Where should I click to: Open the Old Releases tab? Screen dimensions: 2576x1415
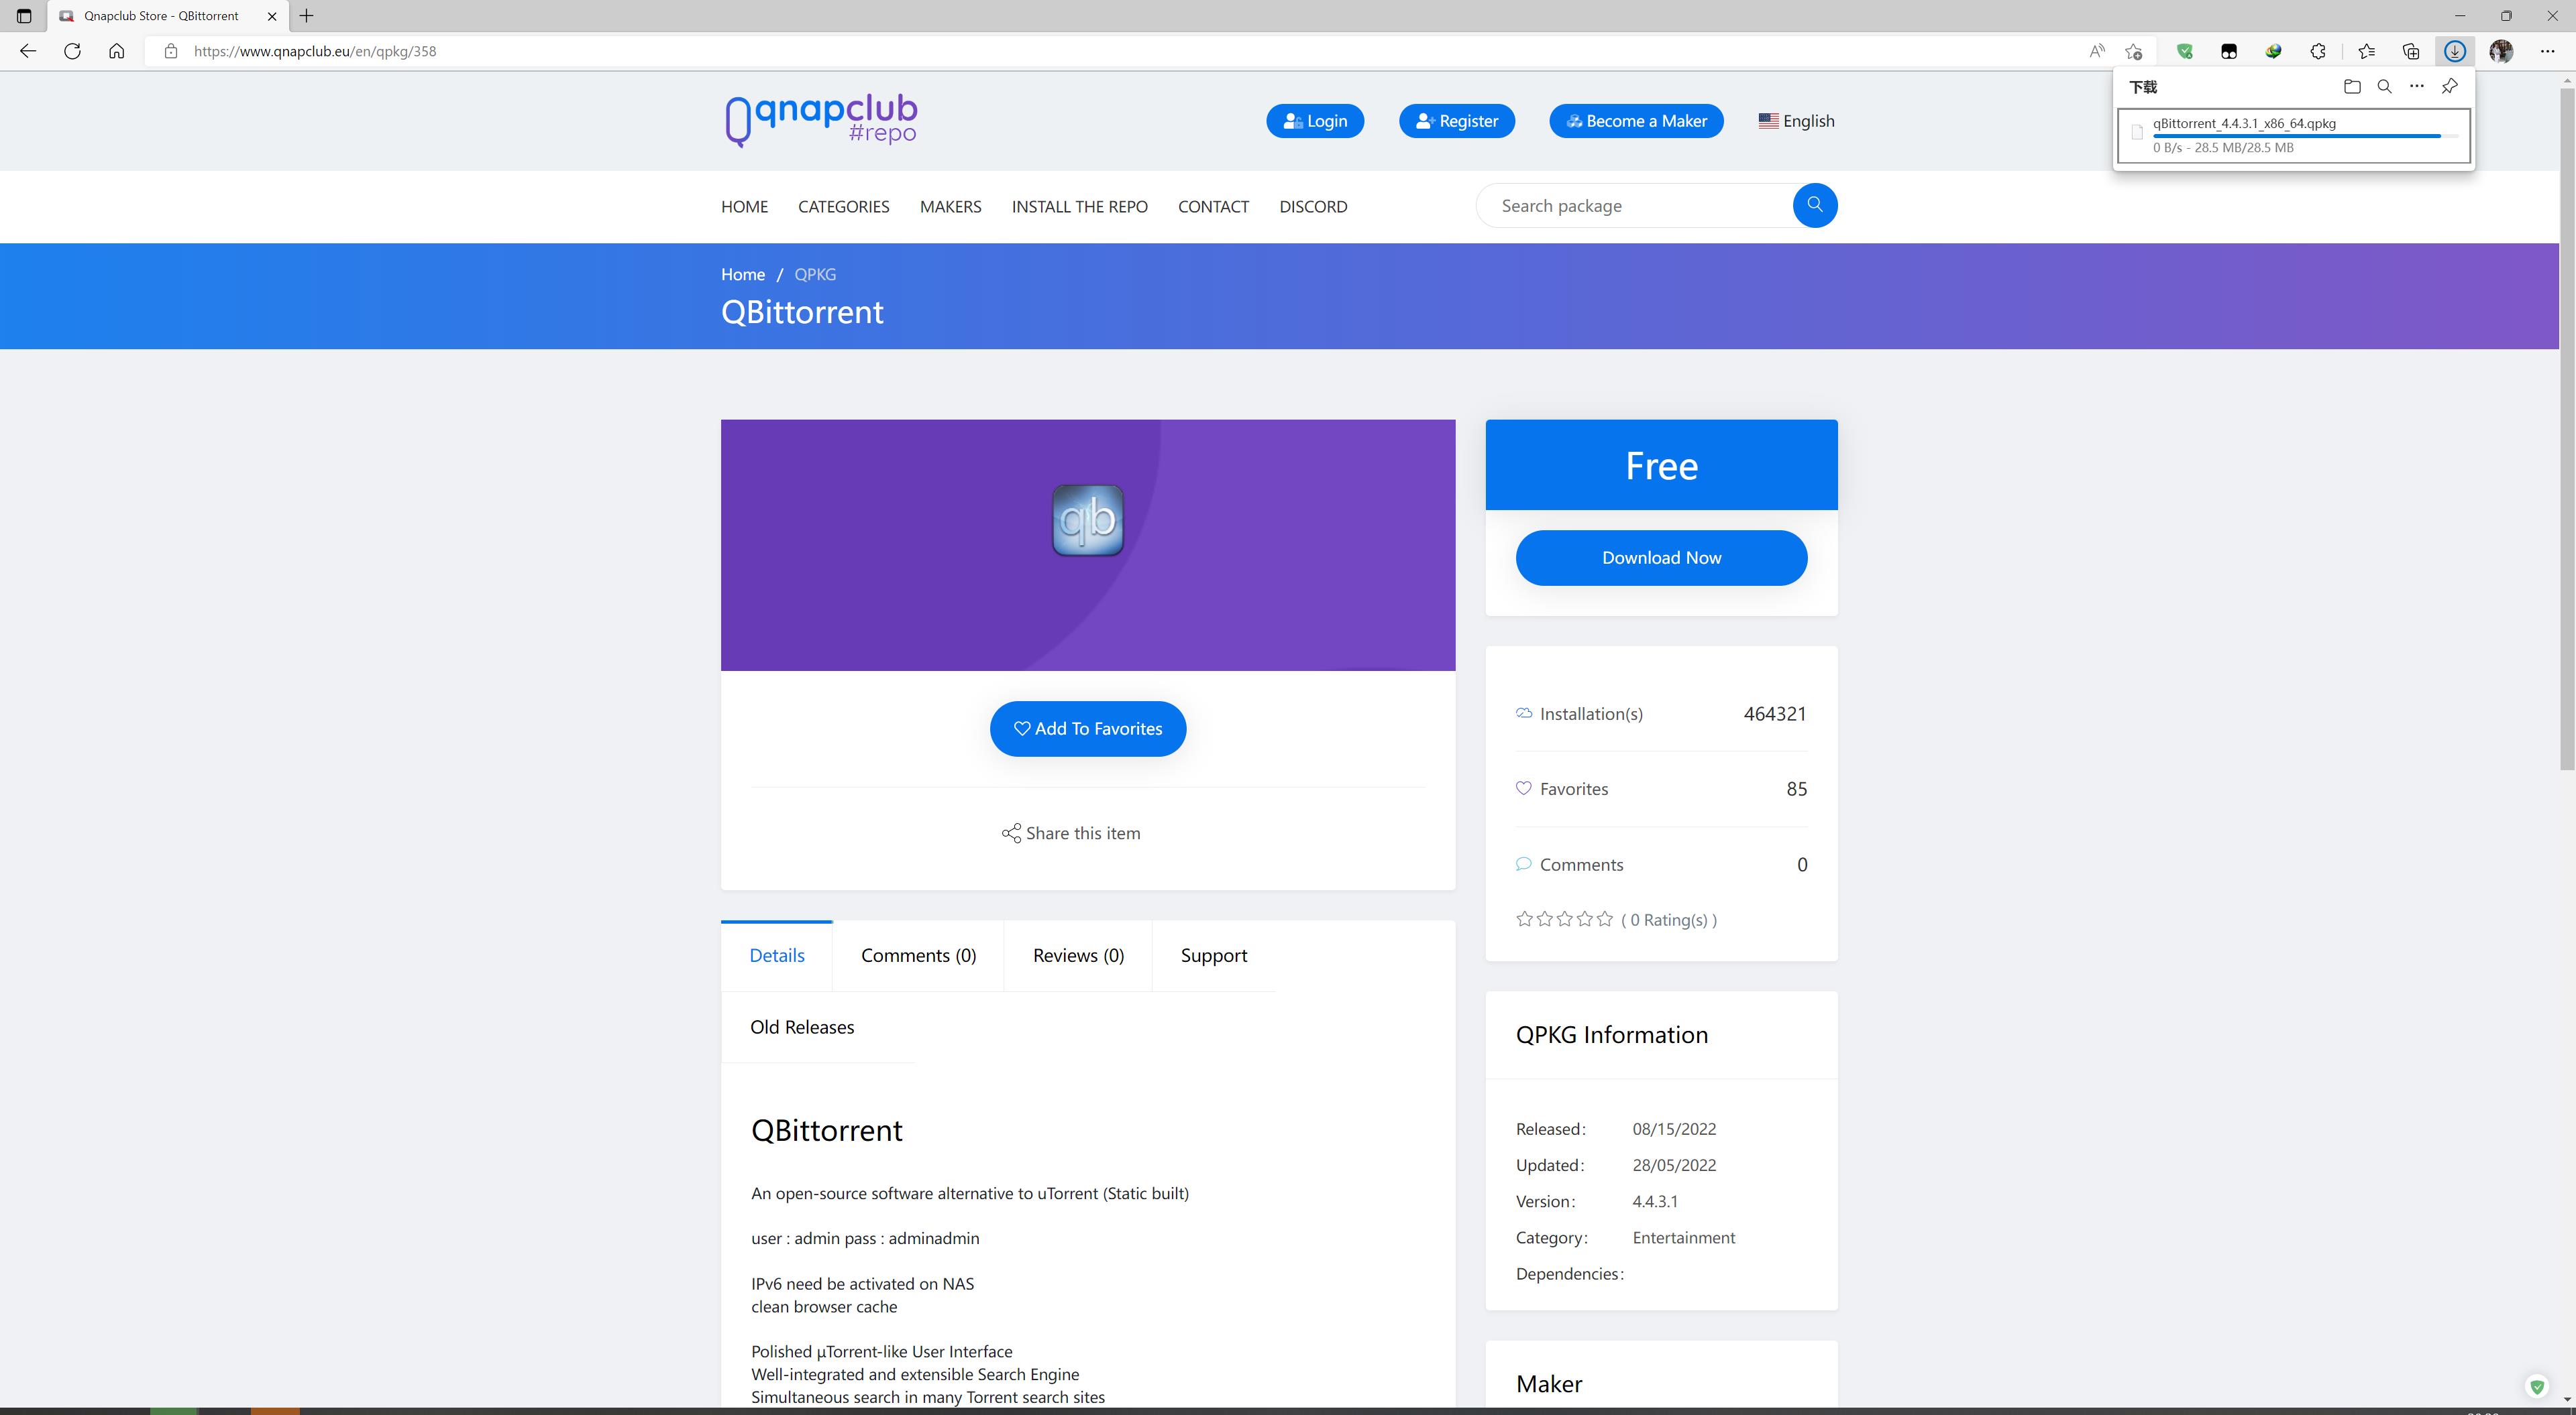pyautogui.click(x=802, y=1028)
